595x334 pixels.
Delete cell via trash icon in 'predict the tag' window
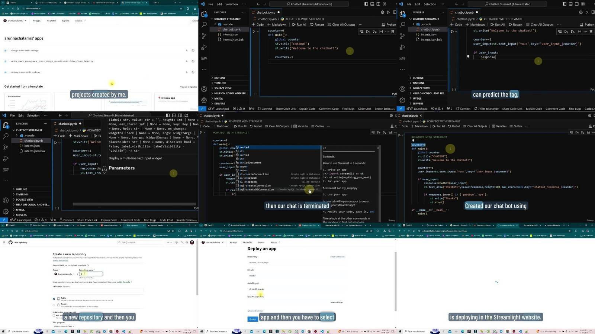click(x=591, y=32)
